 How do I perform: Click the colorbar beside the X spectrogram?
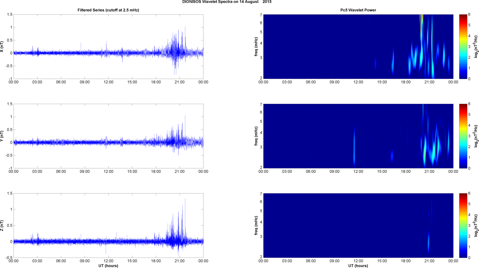coord(463,47)
